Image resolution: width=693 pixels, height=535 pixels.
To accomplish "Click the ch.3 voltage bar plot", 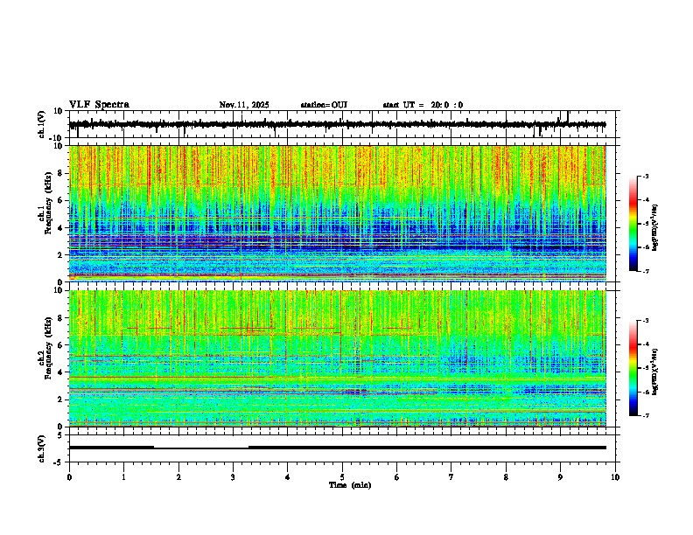I will (x=337, y=448).
